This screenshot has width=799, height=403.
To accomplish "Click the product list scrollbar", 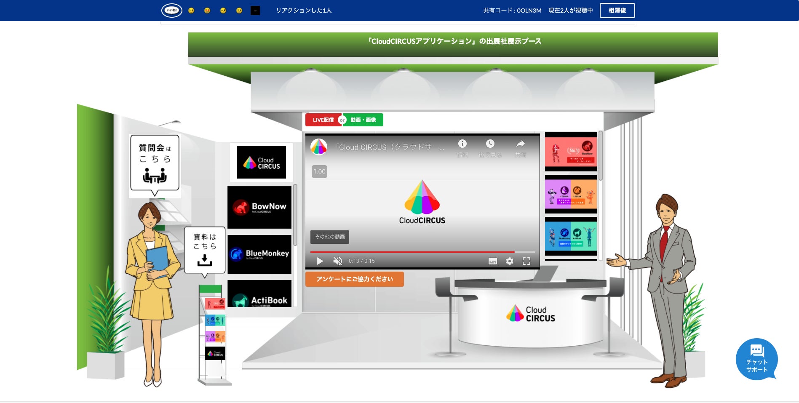I will coord(295,215).
